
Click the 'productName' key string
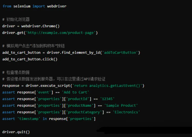(80, 106)
